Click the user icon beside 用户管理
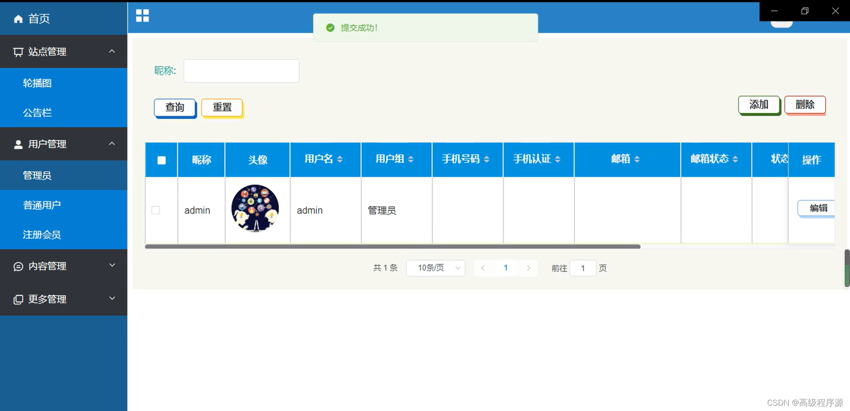The width and height of the screenshot is (850, 411). tap(18, 143)
